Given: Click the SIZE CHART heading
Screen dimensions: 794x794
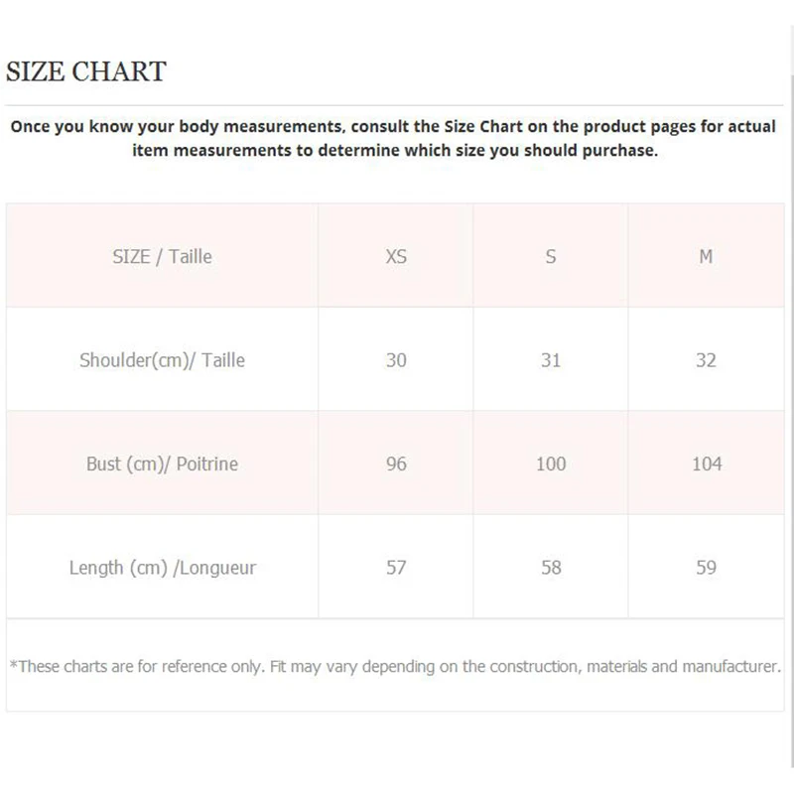Looking at the screenshot, I should coord(86,71).
